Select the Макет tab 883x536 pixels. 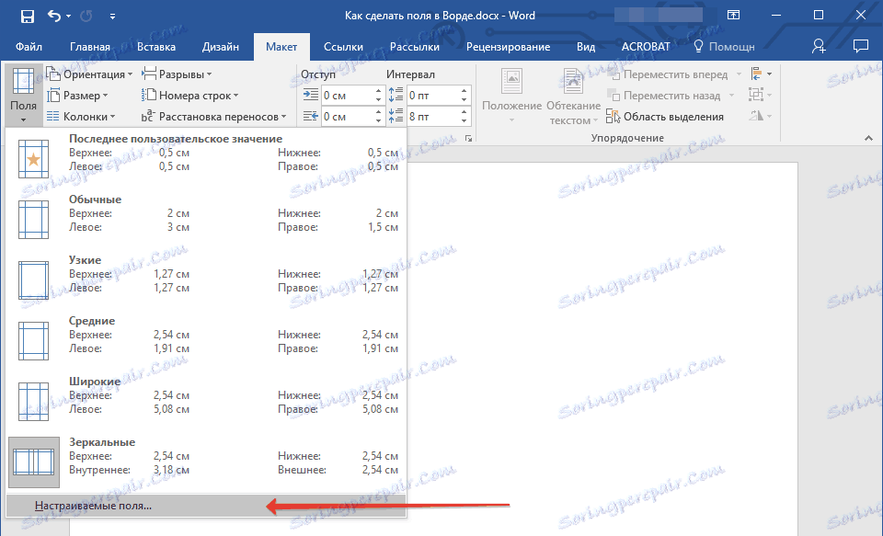pyautogui.click(x=281, y=47)
